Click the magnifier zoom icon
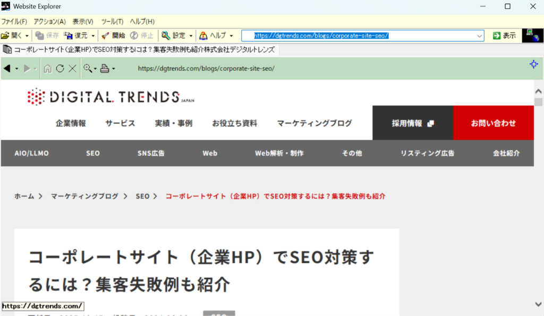This screenshot has height=316, width=544. pos(87,69)
